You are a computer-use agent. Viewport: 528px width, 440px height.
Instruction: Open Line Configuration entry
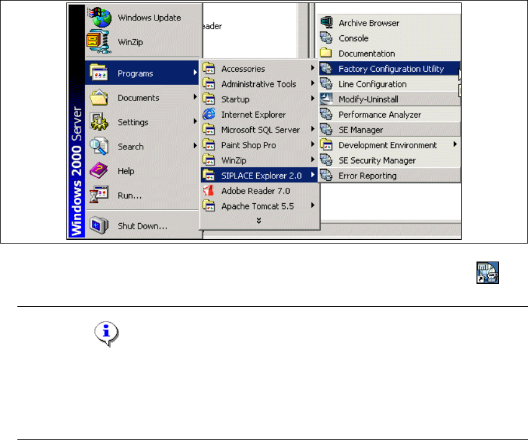tap(390, 84)
